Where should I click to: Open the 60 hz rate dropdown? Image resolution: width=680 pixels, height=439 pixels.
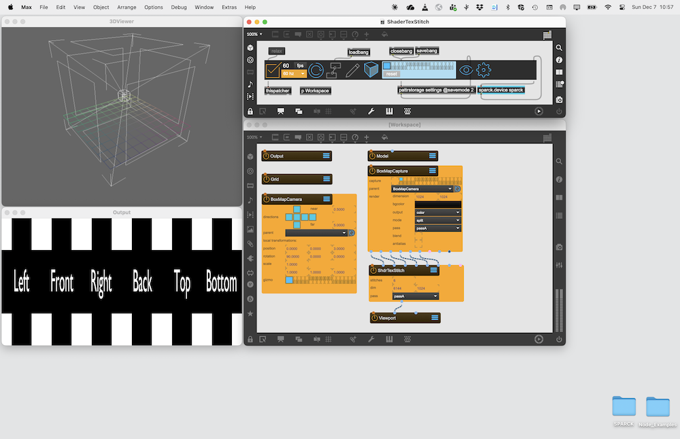pyautogui.click(x=294, y=73)
